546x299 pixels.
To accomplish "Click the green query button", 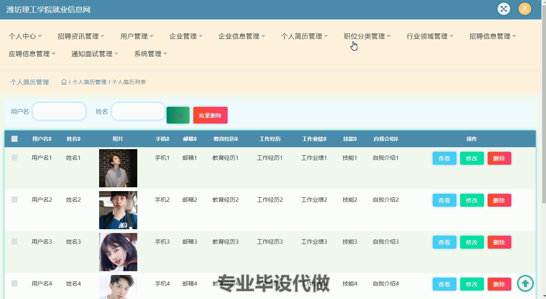I will (x=178, y=115).
